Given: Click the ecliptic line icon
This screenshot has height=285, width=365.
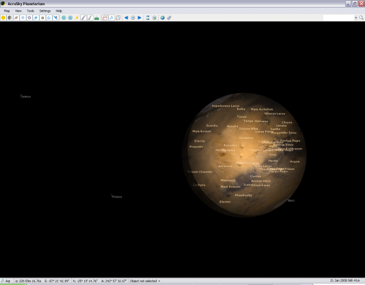Looking at the screenshot, I should pos(77,18).
